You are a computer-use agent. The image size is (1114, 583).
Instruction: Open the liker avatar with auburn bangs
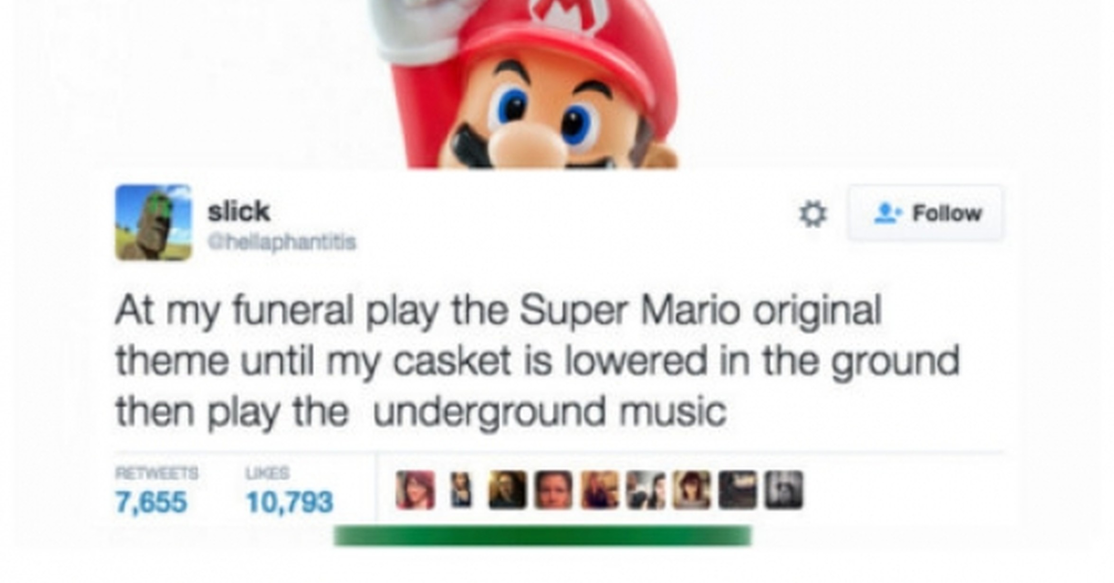click(692, 490)
